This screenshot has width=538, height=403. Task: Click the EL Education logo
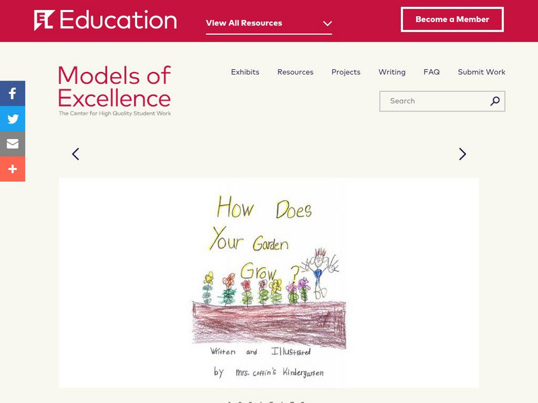pos(106,20)
